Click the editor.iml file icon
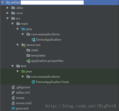 pos(13,93)
